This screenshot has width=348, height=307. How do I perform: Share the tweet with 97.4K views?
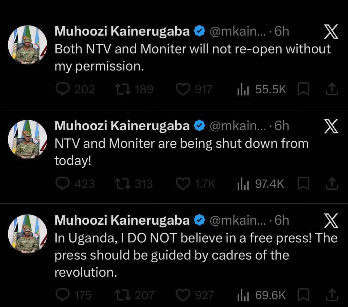(332, 184)
